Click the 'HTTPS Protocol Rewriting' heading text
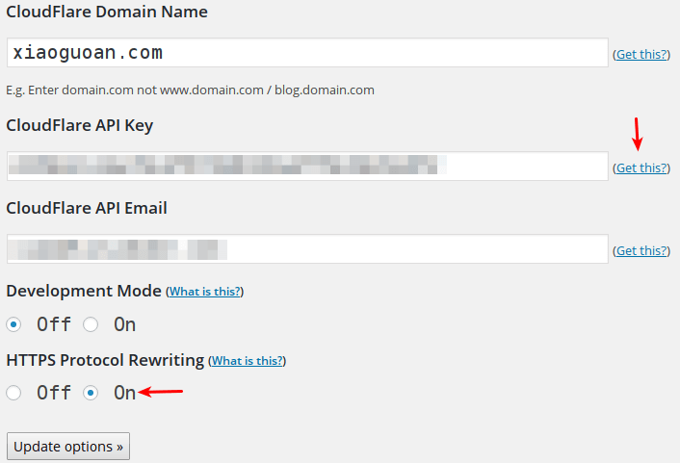The image size is (680, 463). pyautogui.click(x=105, y=360)
